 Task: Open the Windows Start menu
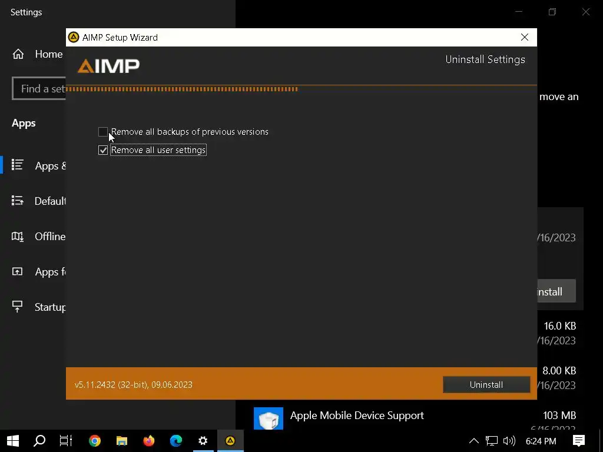(13, 441)
